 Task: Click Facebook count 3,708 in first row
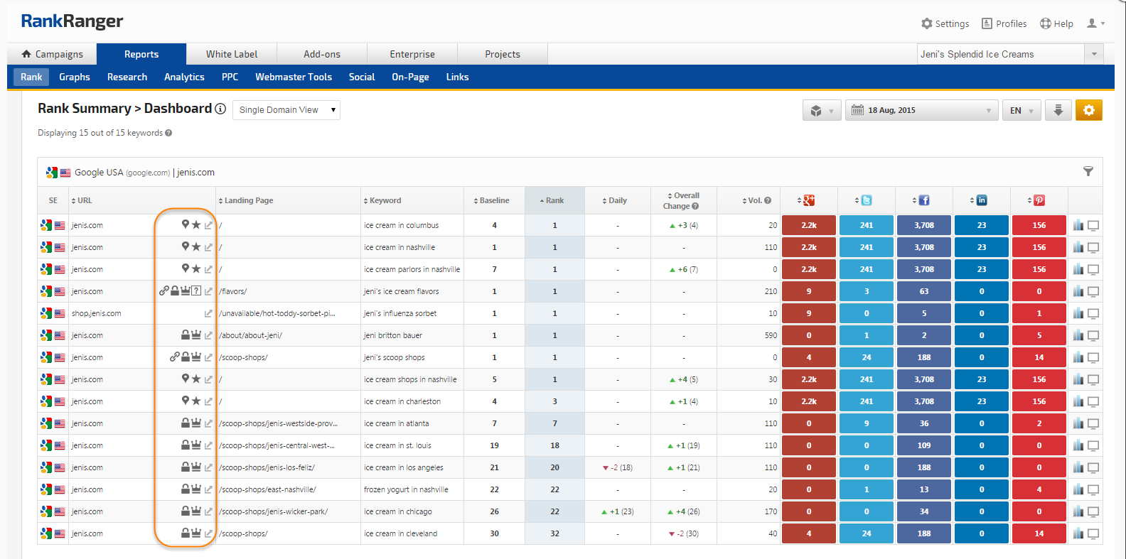coord(923,225)
